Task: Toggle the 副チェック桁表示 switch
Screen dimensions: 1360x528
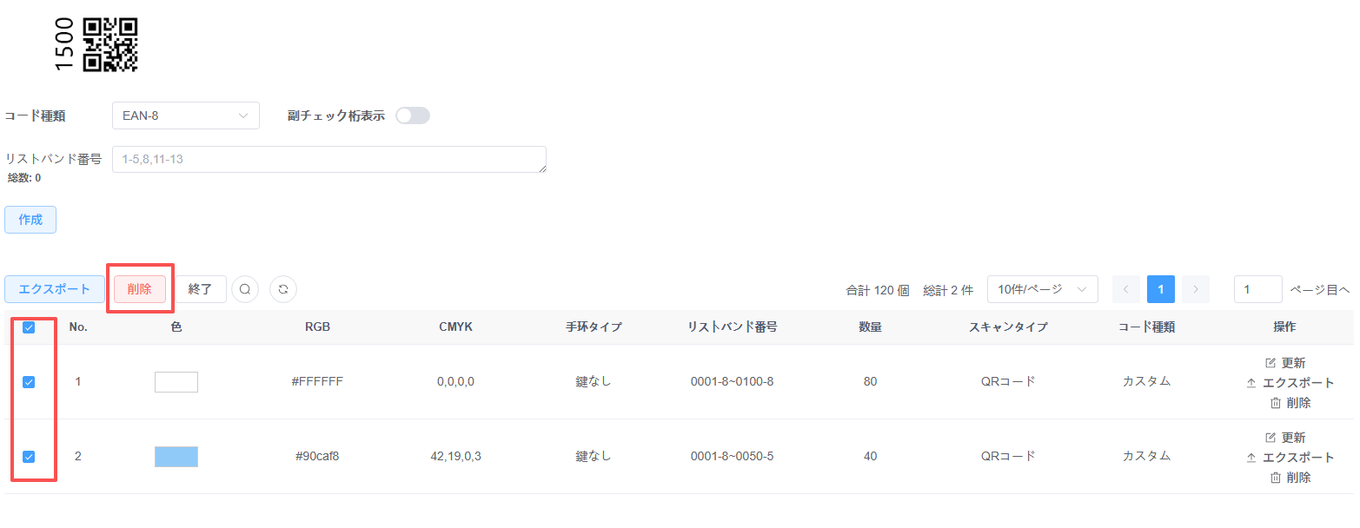Action: tap(412, 115)
